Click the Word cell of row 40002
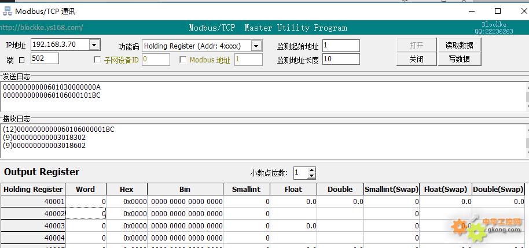Image resolution: width=529 pixels, height=248 pixels. pyautogui.click(x=86, y=214)
